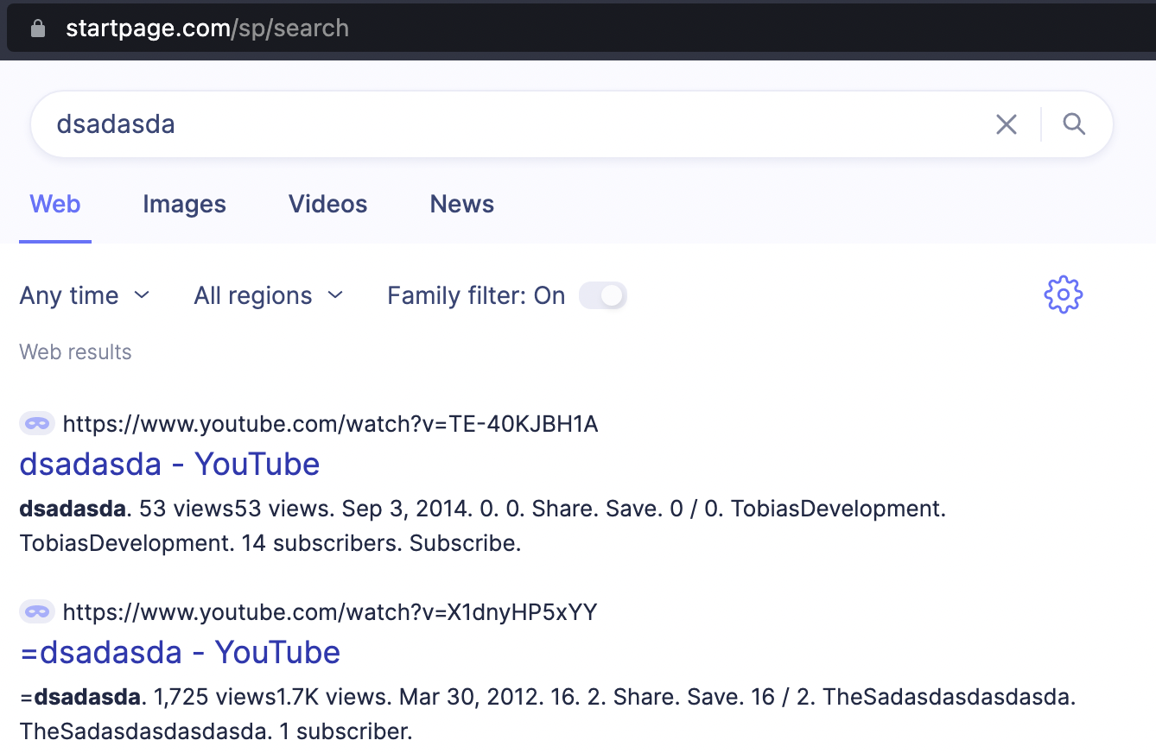Open the Videos search tab

[x=327, y=204]
